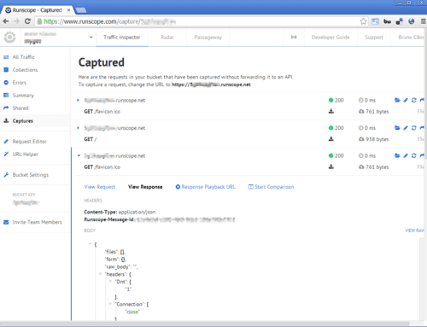Open the Chrome hamburger menu
Image resolution: width=427 pixels, height=327 pixels.
(424, 21)
